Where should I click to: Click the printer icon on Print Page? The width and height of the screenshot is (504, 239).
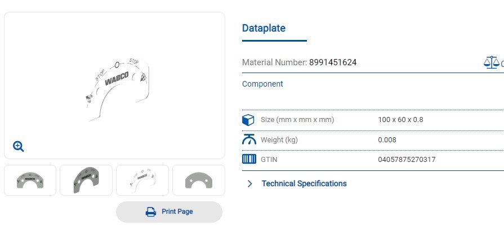point(151,212)
